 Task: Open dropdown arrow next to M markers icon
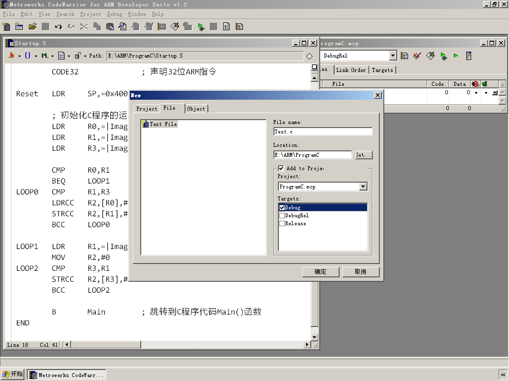(52, 56)
